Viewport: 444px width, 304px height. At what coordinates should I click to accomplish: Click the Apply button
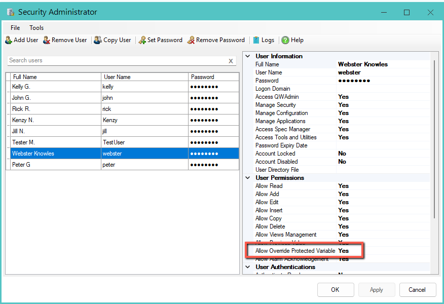(377, 290)
